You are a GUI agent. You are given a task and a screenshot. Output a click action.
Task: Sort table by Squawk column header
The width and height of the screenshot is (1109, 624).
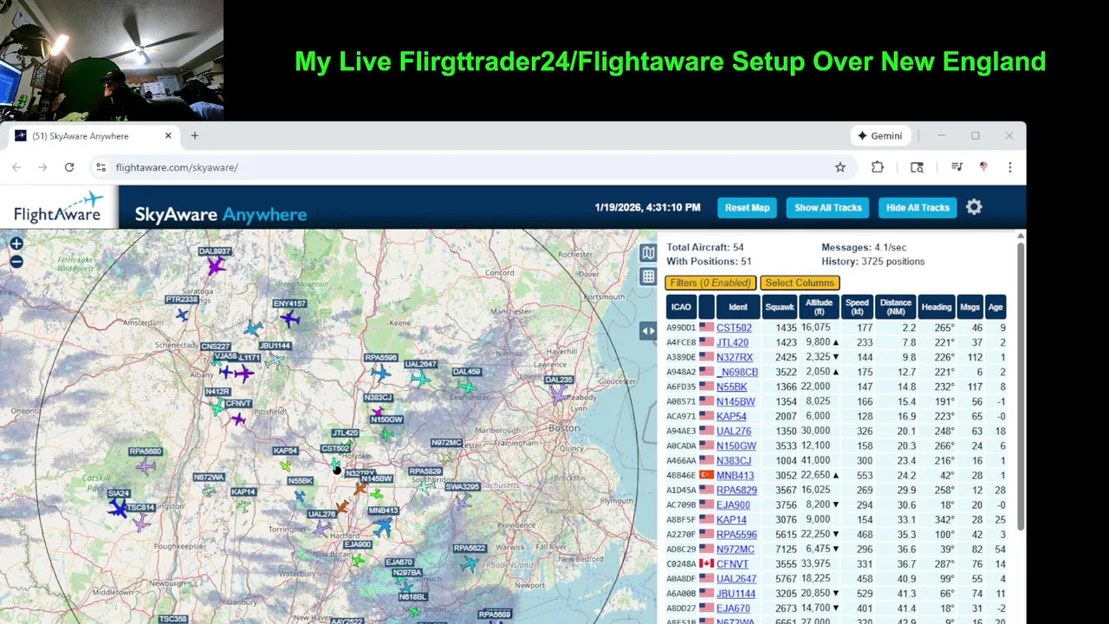coord(780,307)
